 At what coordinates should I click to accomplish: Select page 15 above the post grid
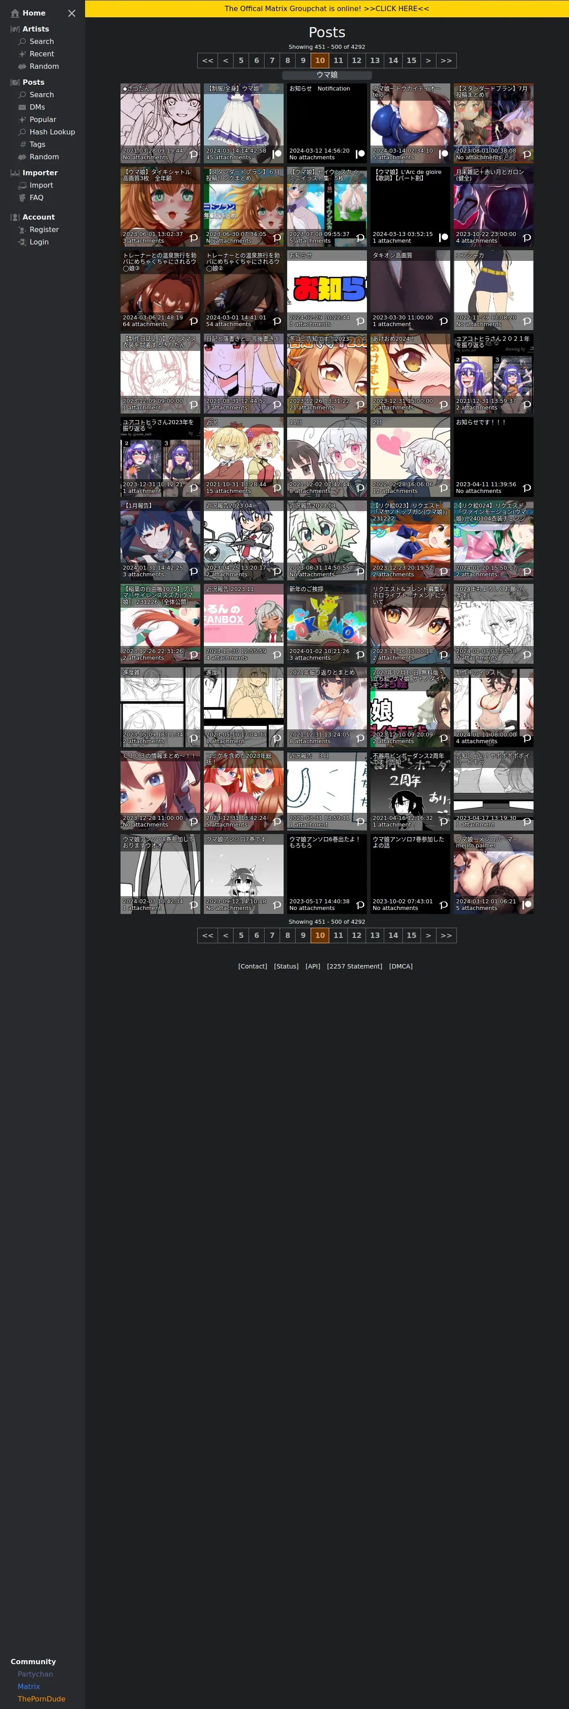click(x=411, y=60)
